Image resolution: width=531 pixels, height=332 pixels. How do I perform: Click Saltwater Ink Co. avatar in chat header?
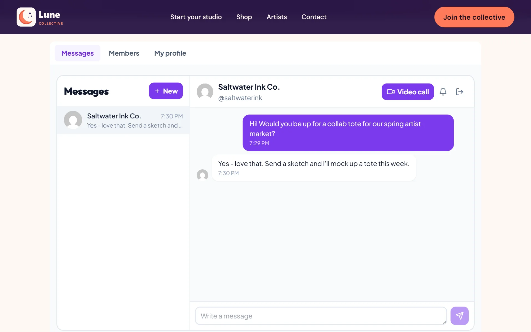click(205, 92)
